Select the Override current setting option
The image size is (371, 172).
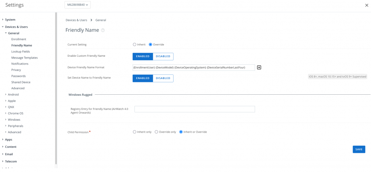[151, 44]
